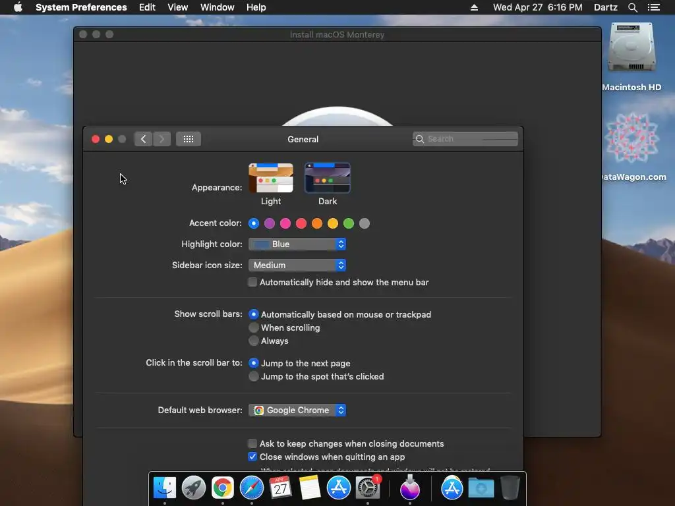Click the date and time in menu bar
675x506 pixels.
pyautogui.click(x=538, y=7)
